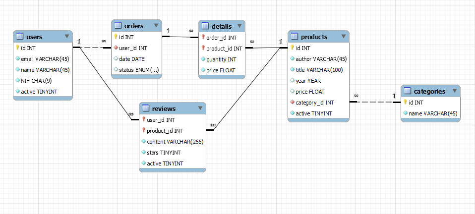Collapse the products table with its arrow
Screen dimensions: 475x214
click(x=343, y=36)
